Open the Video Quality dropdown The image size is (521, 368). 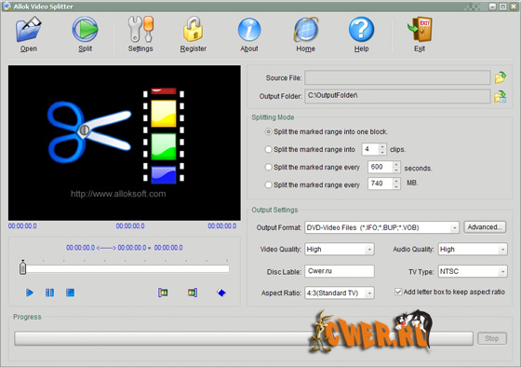pyautogui.click(x=369, y=250)
